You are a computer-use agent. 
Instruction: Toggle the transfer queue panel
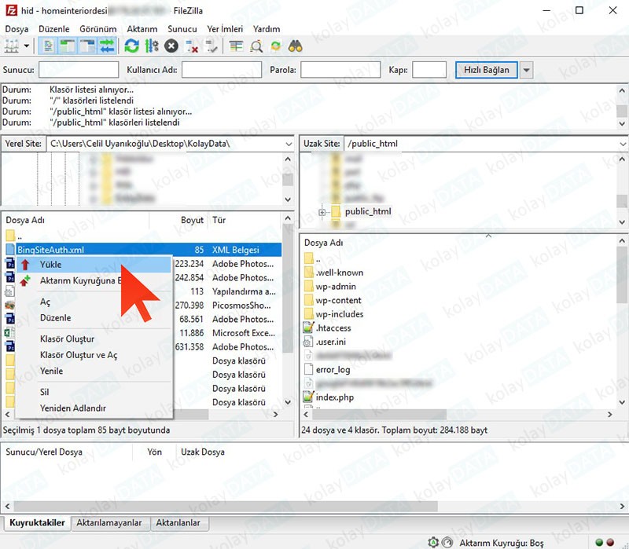point(108,46)
